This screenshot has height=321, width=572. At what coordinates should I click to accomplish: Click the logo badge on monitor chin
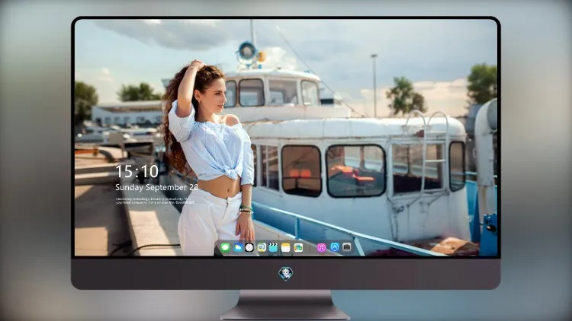tap(286, 273)
